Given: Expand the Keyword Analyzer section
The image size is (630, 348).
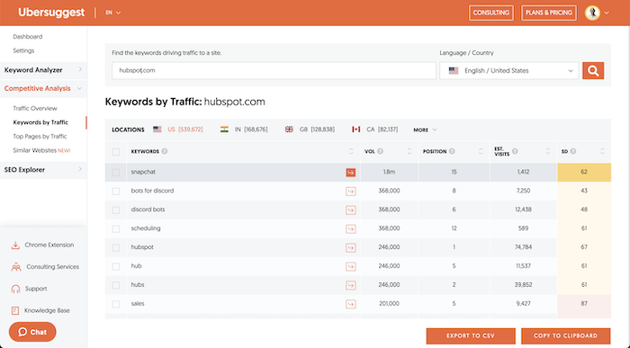Looking at the screenshot, I should click(x=43, y=70).
